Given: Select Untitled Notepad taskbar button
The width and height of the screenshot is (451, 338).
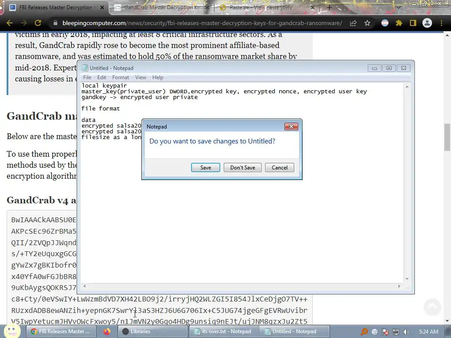Looking at the screenshot, I should click(x=294, y=331).
